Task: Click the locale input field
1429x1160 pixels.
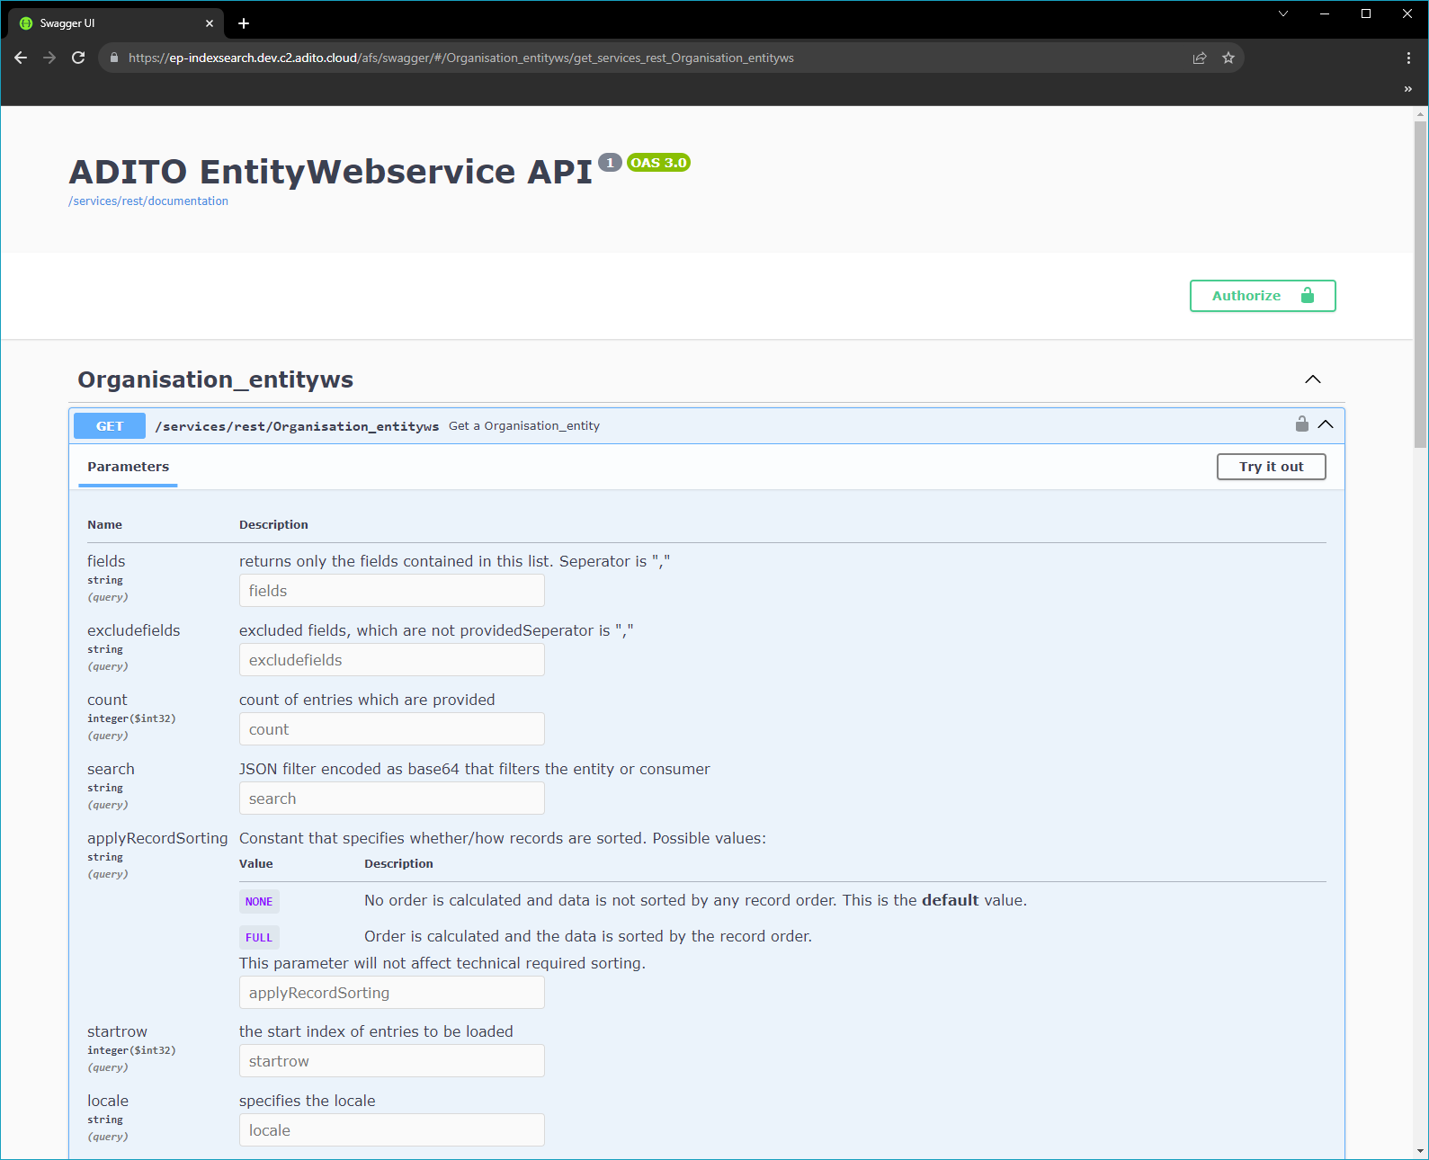Action: point(392,1130)
